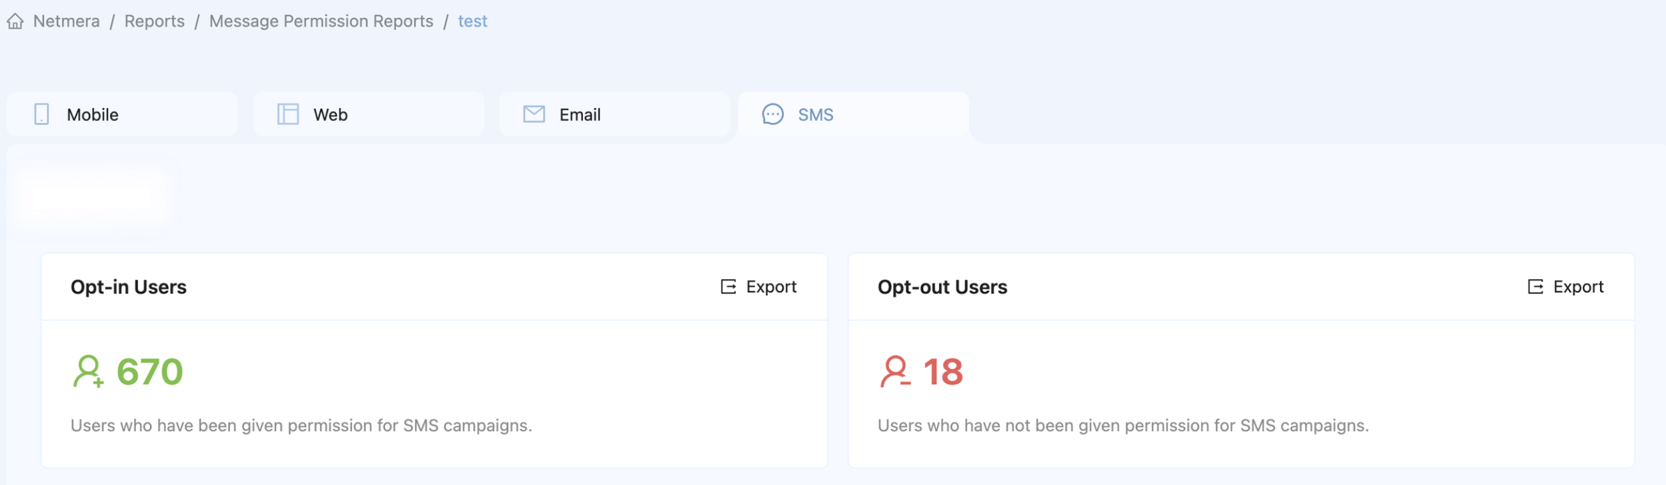The width and height of the screenshot is (1666, 485).
Task: Click the SMS chat bubble icon
Action: [x=772, y=115]
